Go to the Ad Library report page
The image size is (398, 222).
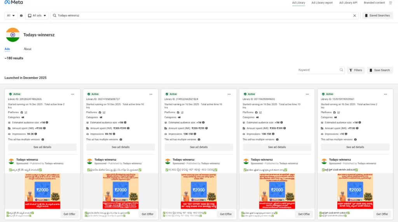point(322,3)
